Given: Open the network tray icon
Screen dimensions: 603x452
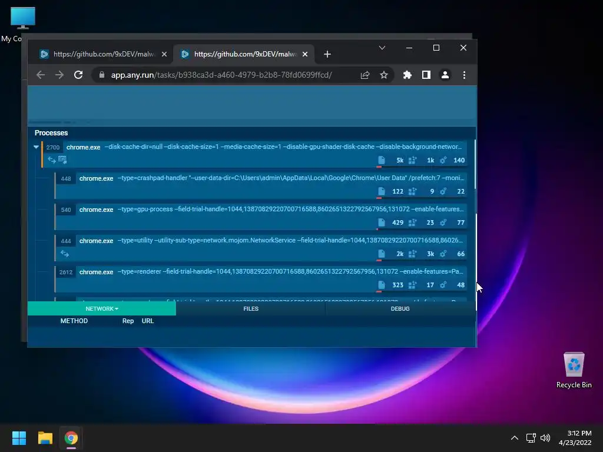Looking at the screenshot, I should pos(531,438).
